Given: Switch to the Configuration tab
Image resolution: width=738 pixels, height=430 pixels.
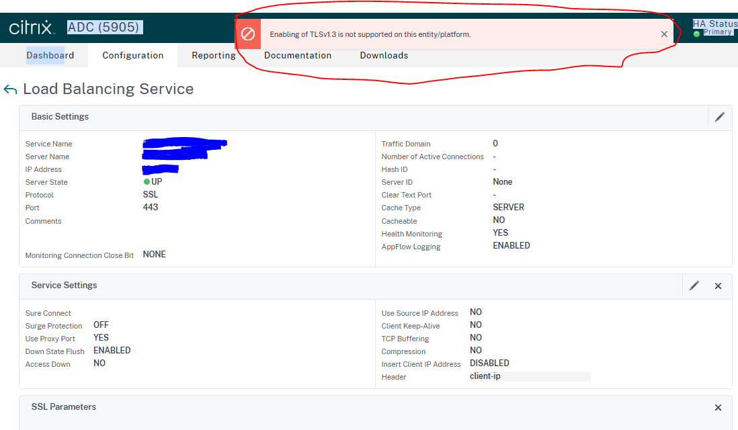Looking at the screenshot, I should point(132,56).
